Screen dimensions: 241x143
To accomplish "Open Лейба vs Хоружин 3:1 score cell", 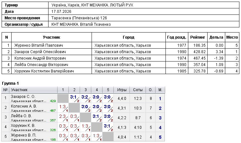I will pos(97,118).
